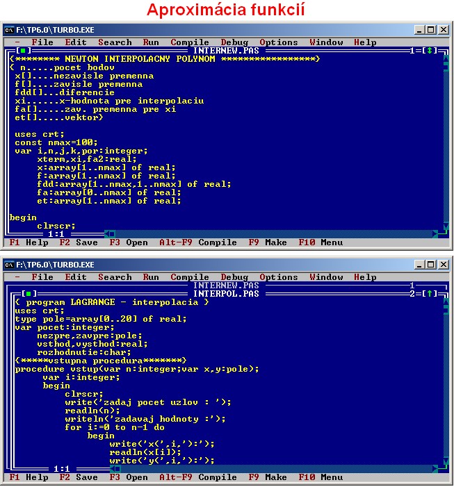
Task: Click the vertical scrollbar track of the INTERNEW.PAS editor
Action: pyautogui.click(x=446, y=139)
